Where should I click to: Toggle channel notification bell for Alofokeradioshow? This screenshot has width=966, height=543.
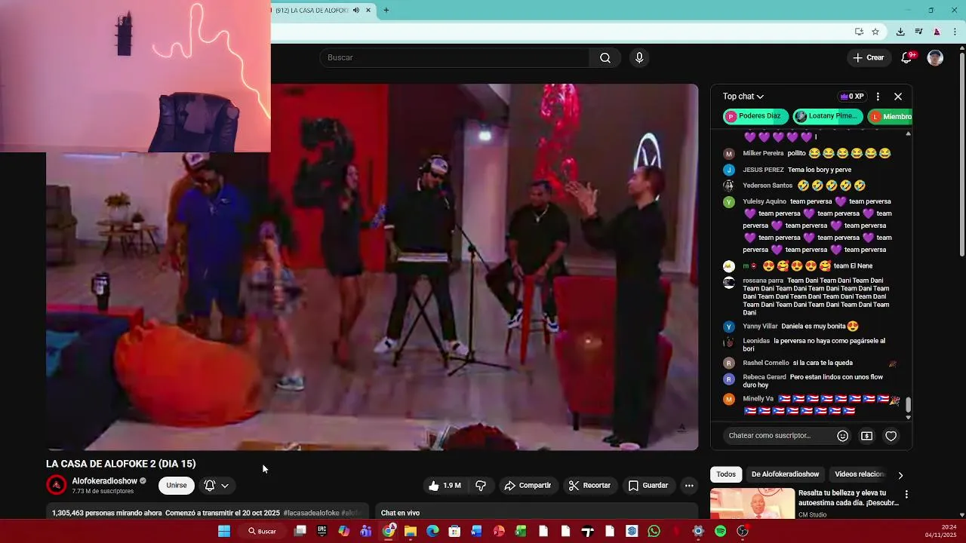210,486
